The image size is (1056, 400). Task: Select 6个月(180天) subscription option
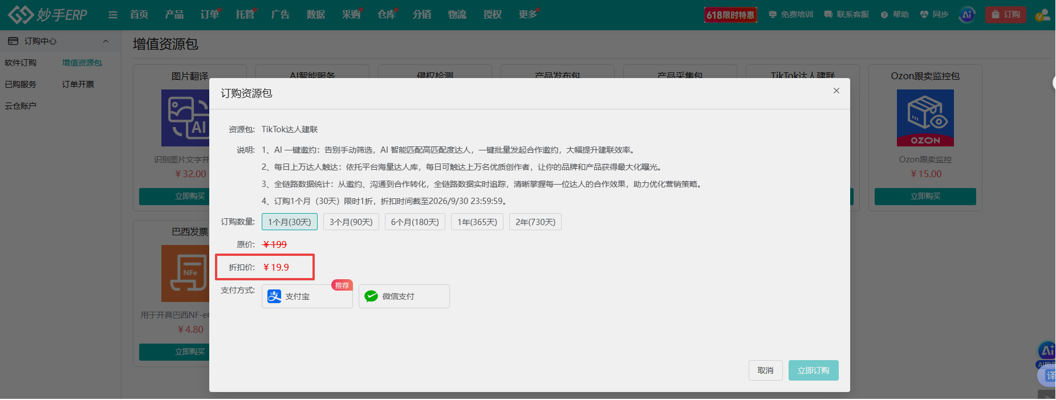tap(415, 222)
